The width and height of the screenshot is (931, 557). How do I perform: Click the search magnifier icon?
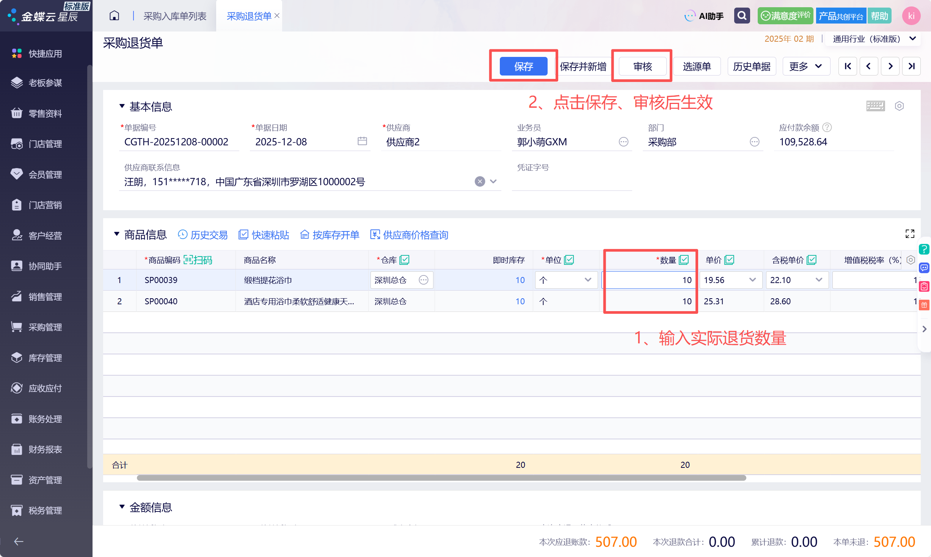tap(742, 16)
